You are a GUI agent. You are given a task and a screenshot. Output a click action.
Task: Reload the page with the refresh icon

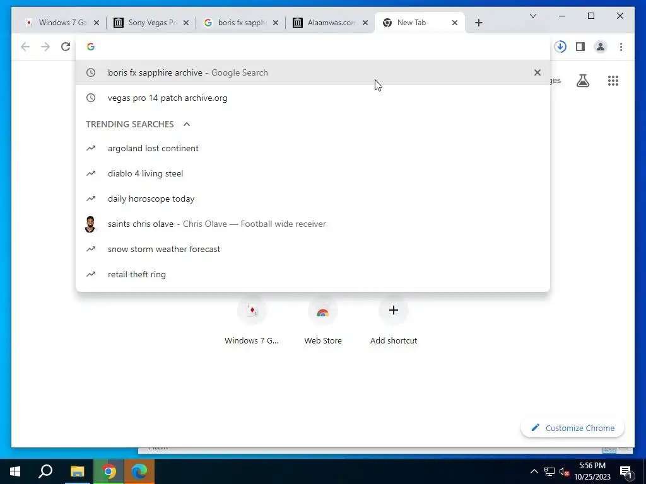66,47
